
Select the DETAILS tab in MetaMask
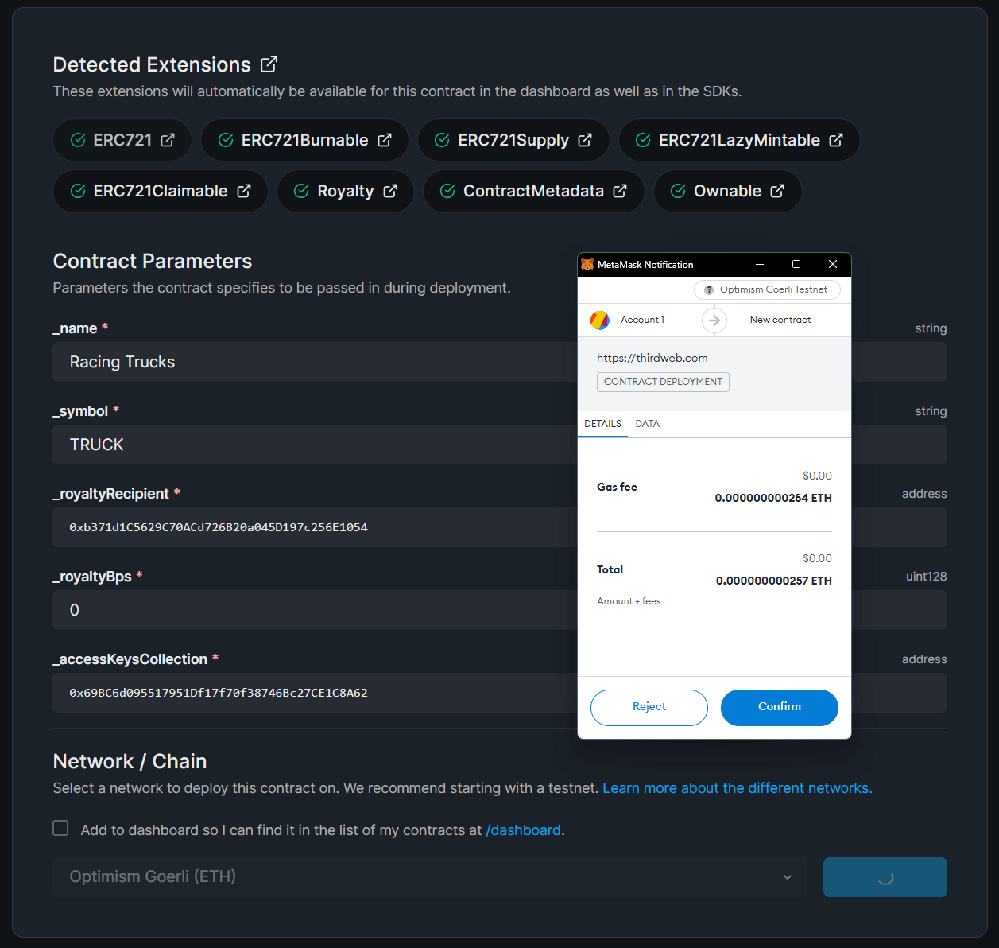[x=602, y=423]
